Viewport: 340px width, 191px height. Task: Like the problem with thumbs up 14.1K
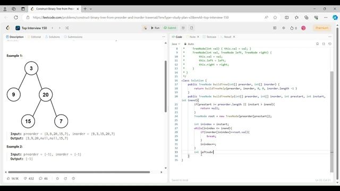click(13, 178)
